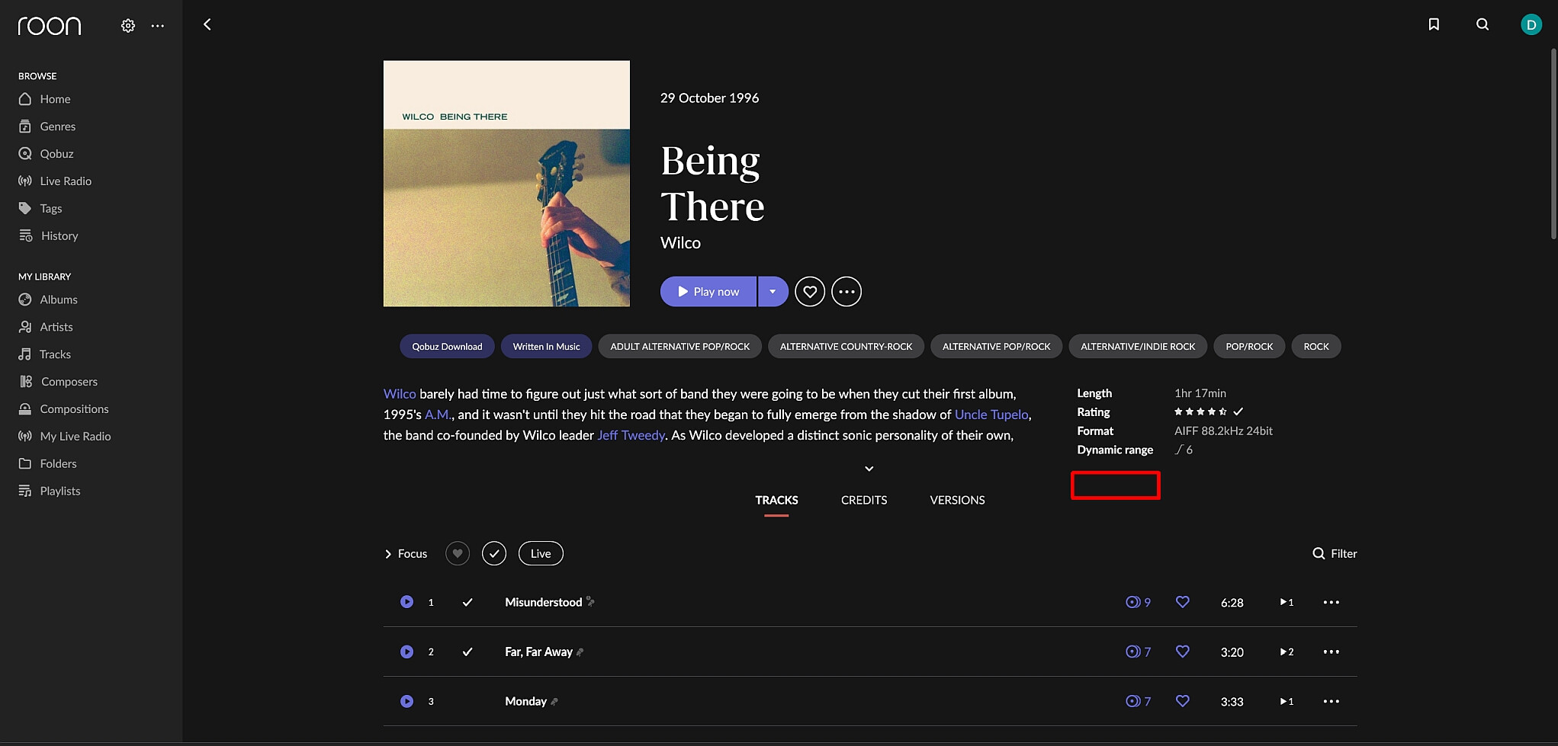Switch to the Tracks tab
1558x746 pixels.
coord(776,501)
